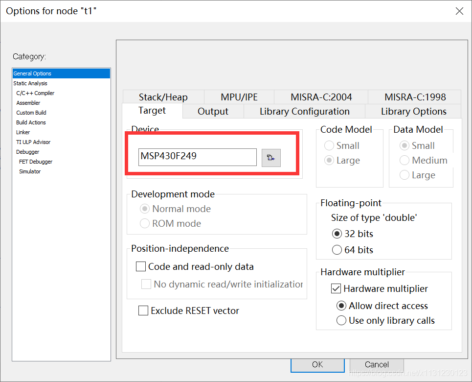Switch to the Output tab
472x382 pixels.
213,112
